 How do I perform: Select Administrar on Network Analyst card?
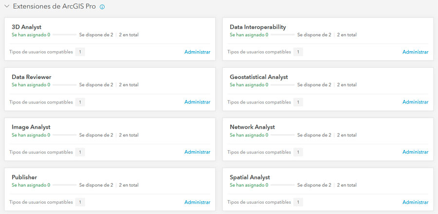click(x=416, y=152)
